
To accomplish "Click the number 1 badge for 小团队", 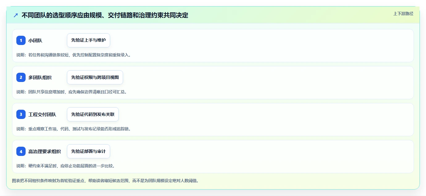I will 21,40.
